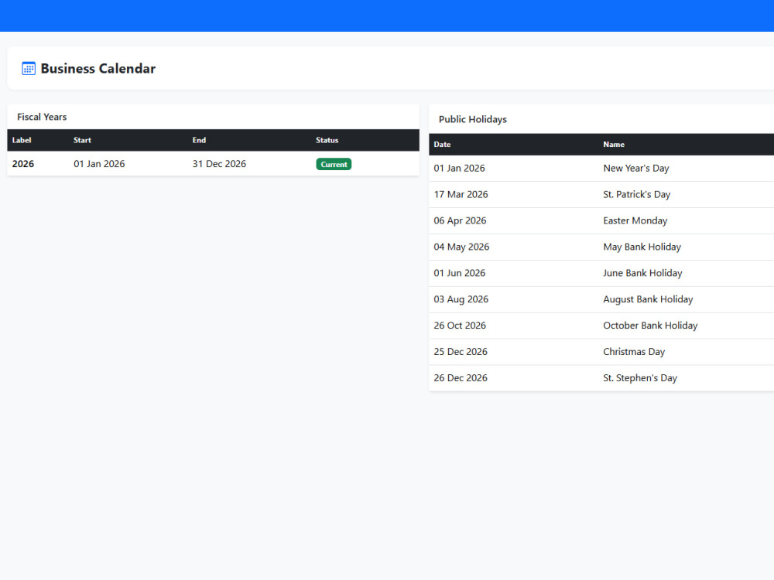Click the Business Calendar icon
The image size is (774, 580).
pyautogui.click(x=29, y=69)
